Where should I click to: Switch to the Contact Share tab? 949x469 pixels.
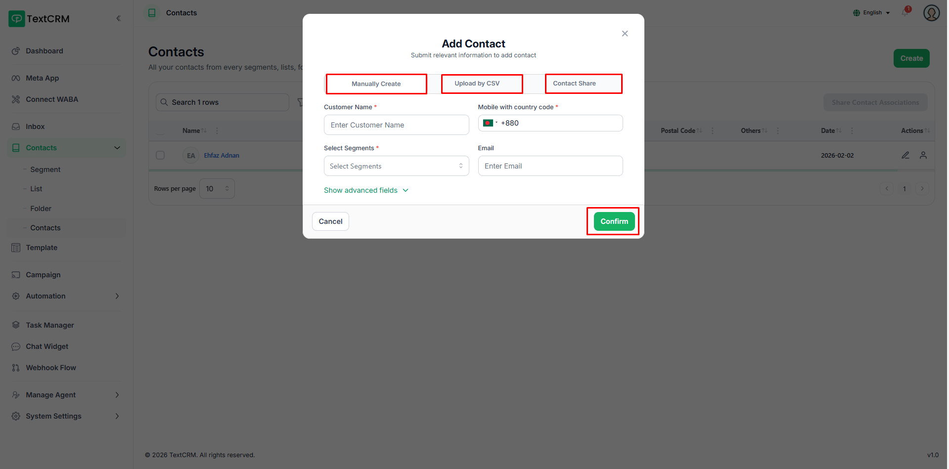(583, 84)
